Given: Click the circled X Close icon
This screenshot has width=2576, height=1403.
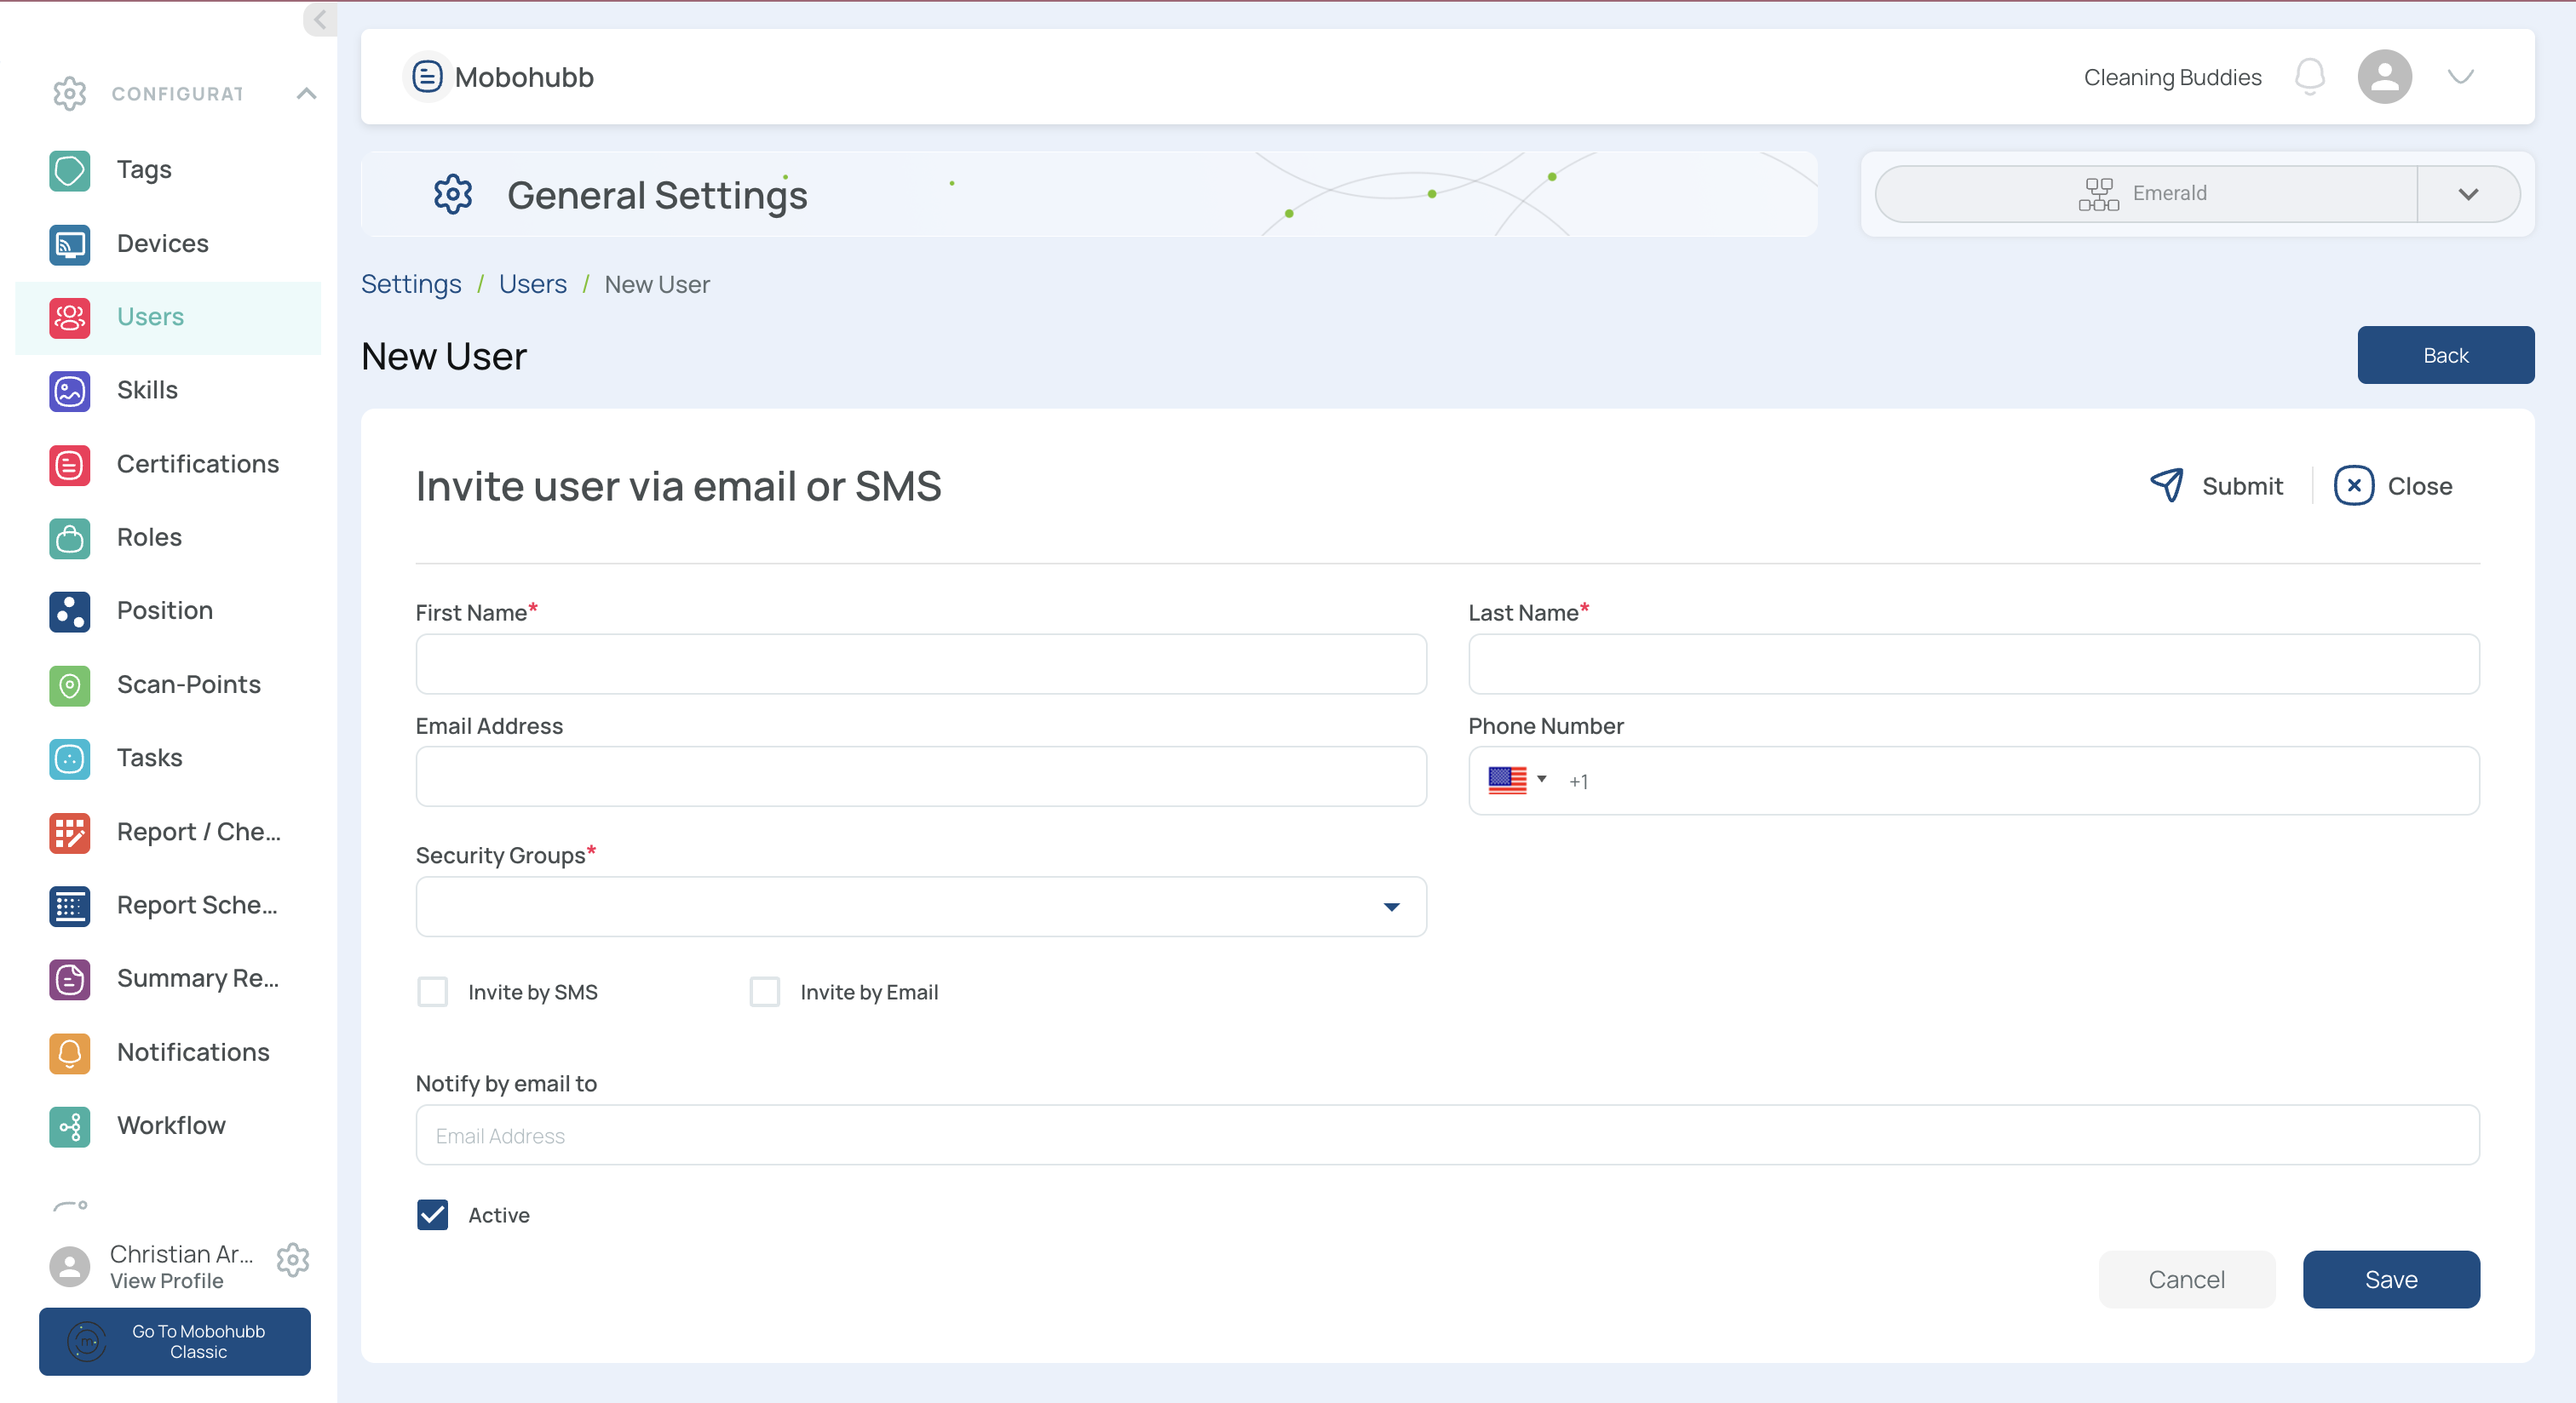Looking at the screenshot, I should tap(2353, 485).
